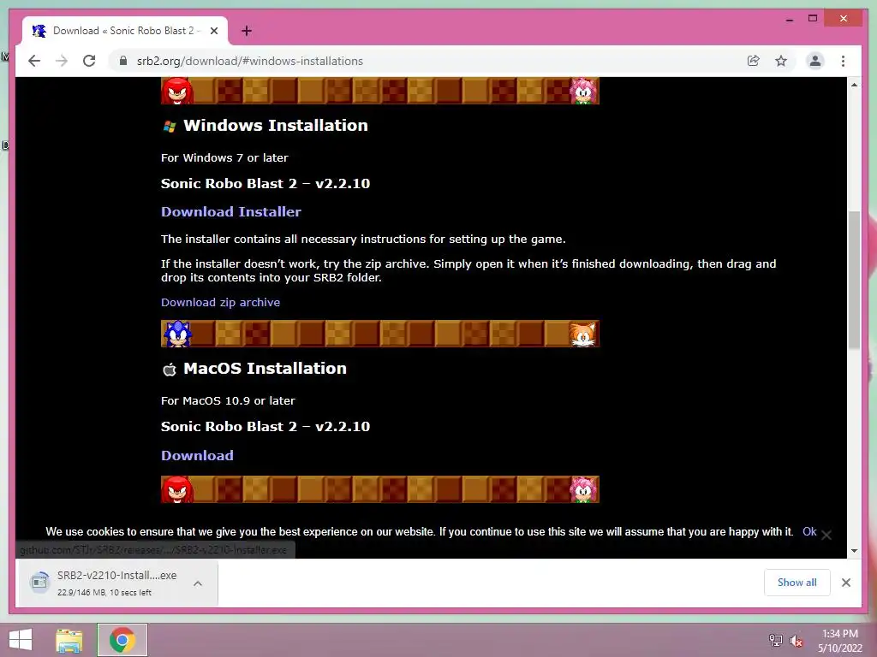This screenshot has width=877, height=657.
Task: Click the Windows logo icon next to Windows Installation
Action: [x=170, y=127]
